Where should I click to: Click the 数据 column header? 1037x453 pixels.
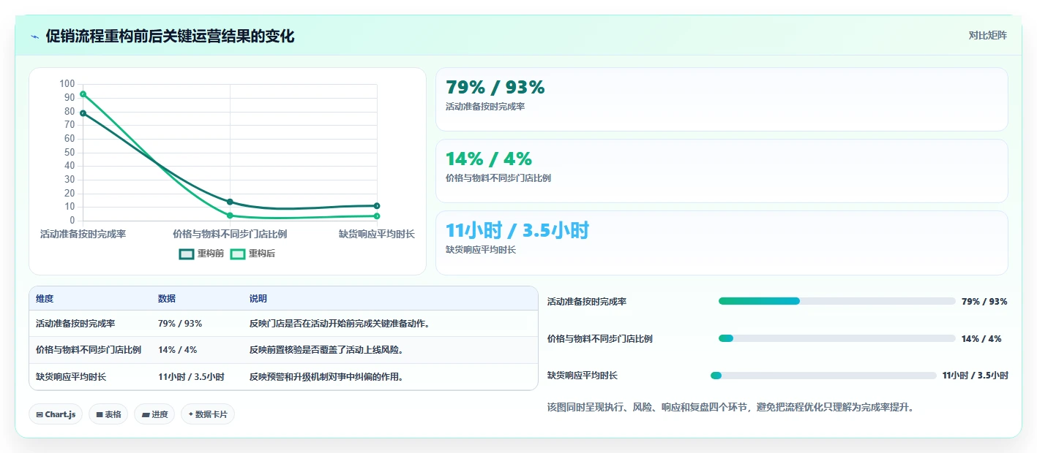click(x=167, y=299)
